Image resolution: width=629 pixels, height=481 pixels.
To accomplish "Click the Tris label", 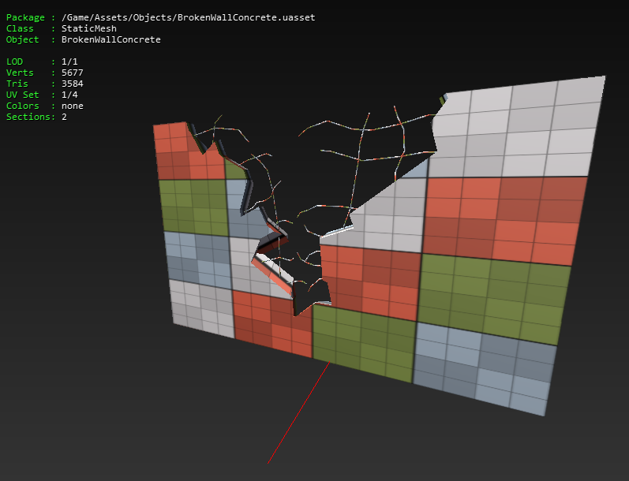I will 17,84.
